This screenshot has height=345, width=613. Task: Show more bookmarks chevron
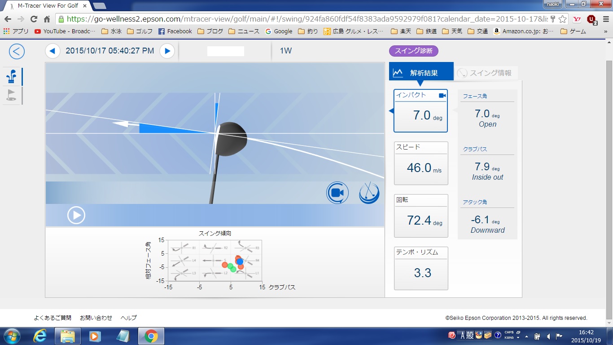point(606,31)
